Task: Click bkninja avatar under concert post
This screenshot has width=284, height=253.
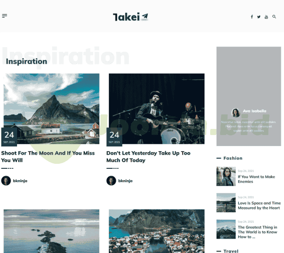Action: pyautogui.click(x=111, y=181)
